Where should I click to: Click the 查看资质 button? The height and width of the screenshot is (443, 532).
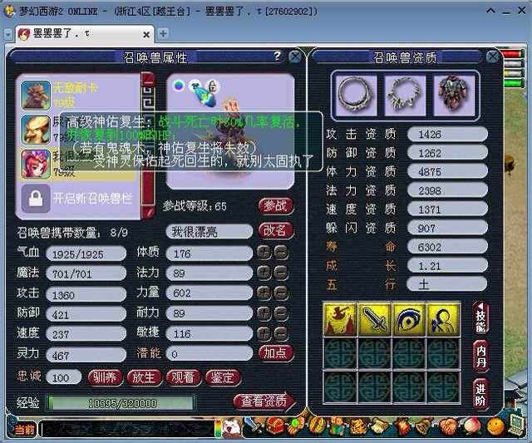(x=264, y=401)
